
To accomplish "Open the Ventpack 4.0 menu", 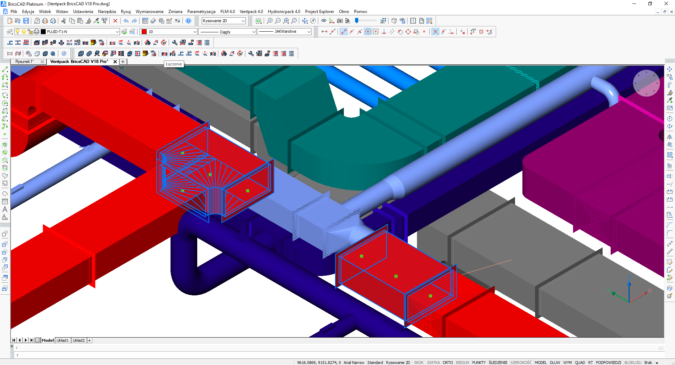I will tap(251, 12).
